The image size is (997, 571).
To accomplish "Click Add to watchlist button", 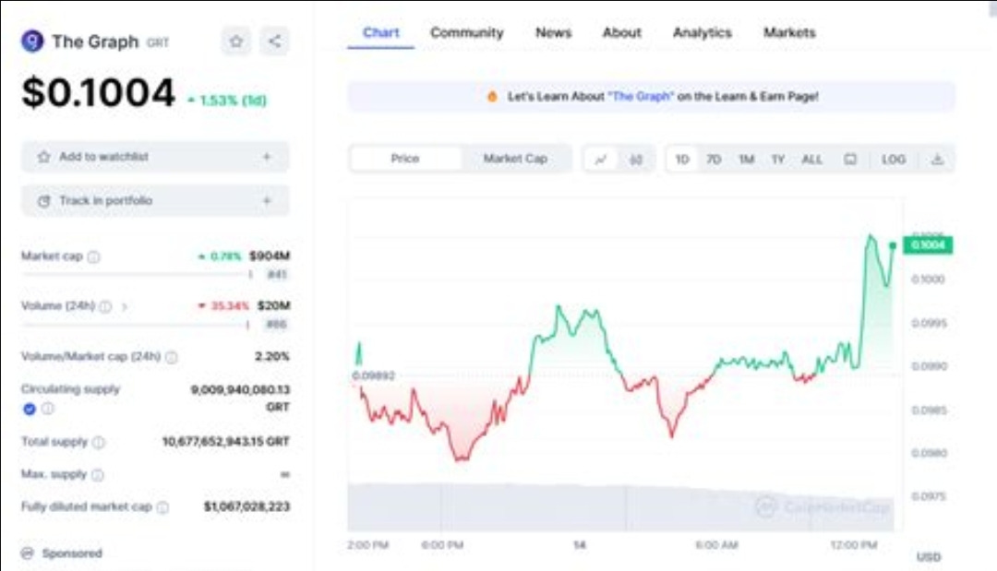I will pos(155,156).
